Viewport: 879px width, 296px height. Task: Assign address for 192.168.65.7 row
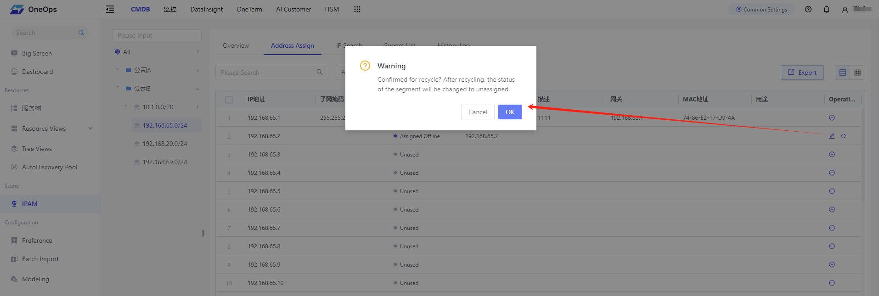pyautogui.click(x=832, y=228)
